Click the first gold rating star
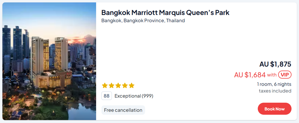 [105, 86]
